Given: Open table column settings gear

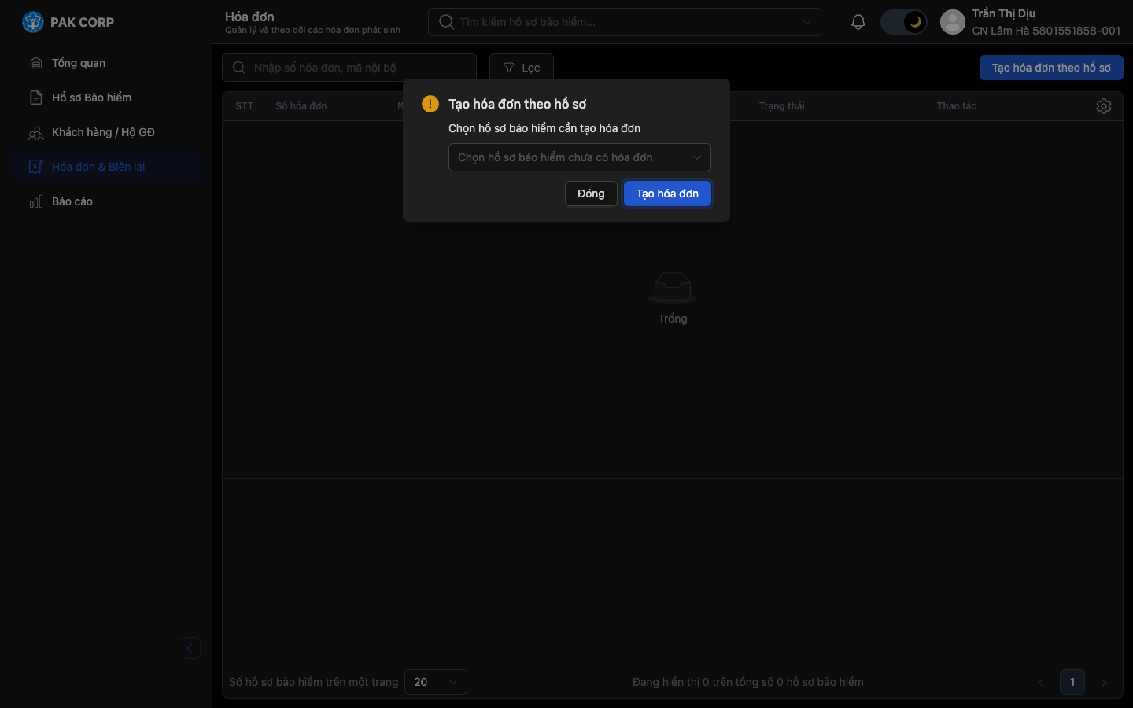Looking at the screenshot, I should 1104,106.
